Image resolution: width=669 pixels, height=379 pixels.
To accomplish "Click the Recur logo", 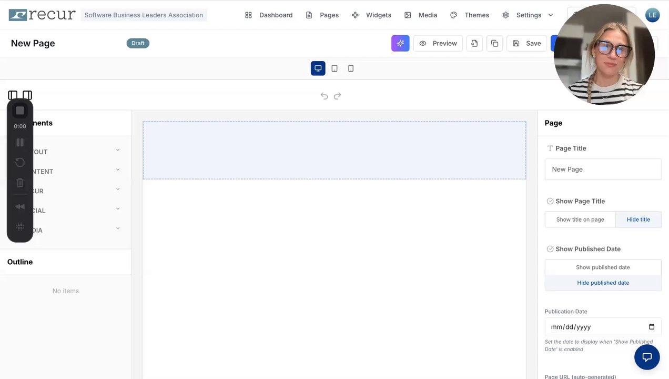I will tap(42, 15).
